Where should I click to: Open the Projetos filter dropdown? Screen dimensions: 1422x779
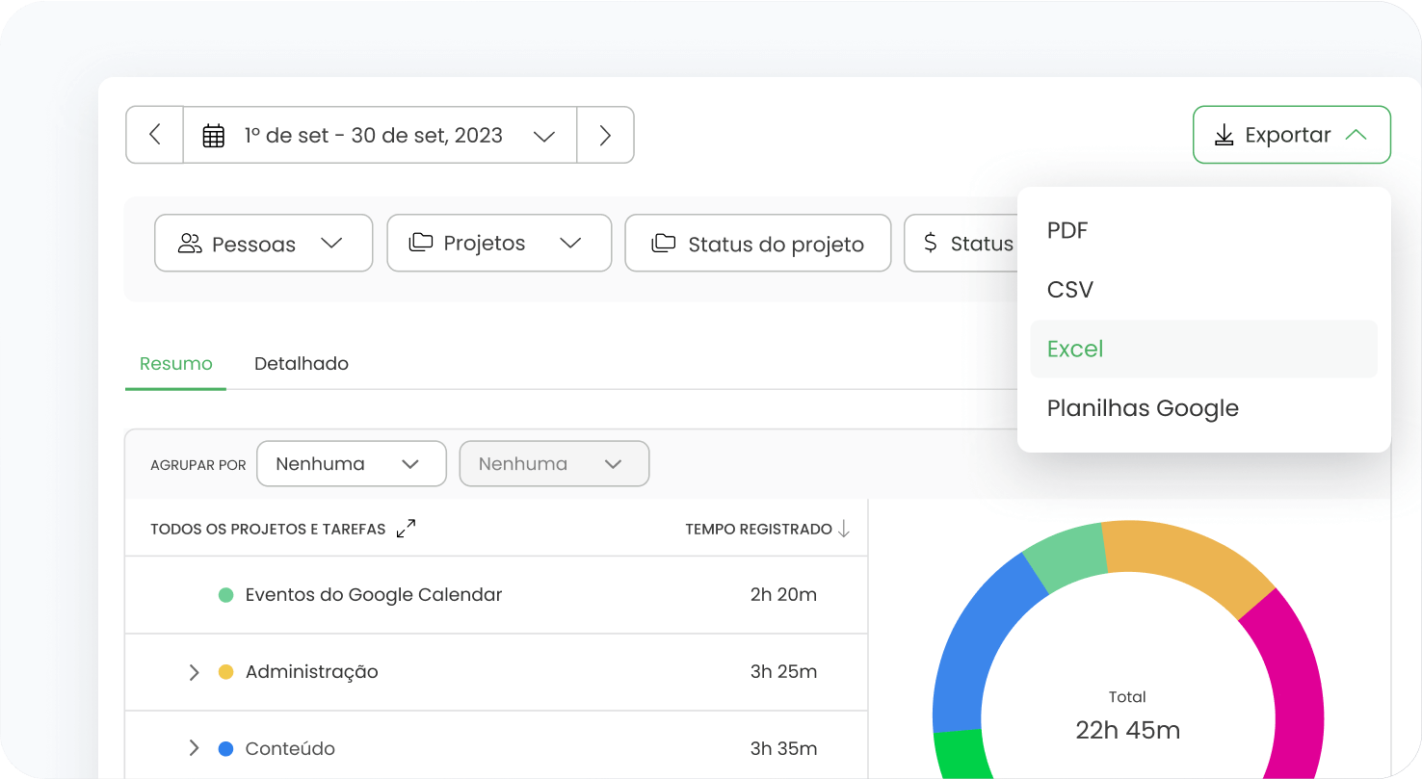point(498,243)
